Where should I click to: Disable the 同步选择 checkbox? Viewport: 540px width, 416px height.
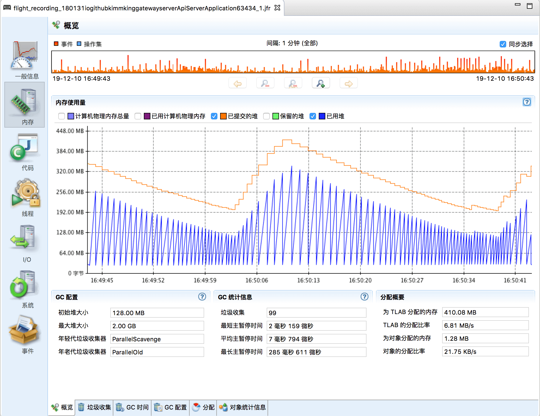tap(503, 44)
